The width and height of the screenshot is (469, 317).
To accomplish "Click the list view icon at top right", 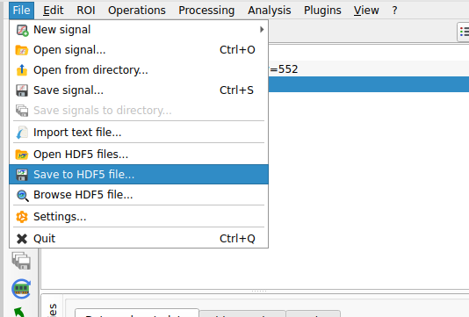I will tap(464, 32).
